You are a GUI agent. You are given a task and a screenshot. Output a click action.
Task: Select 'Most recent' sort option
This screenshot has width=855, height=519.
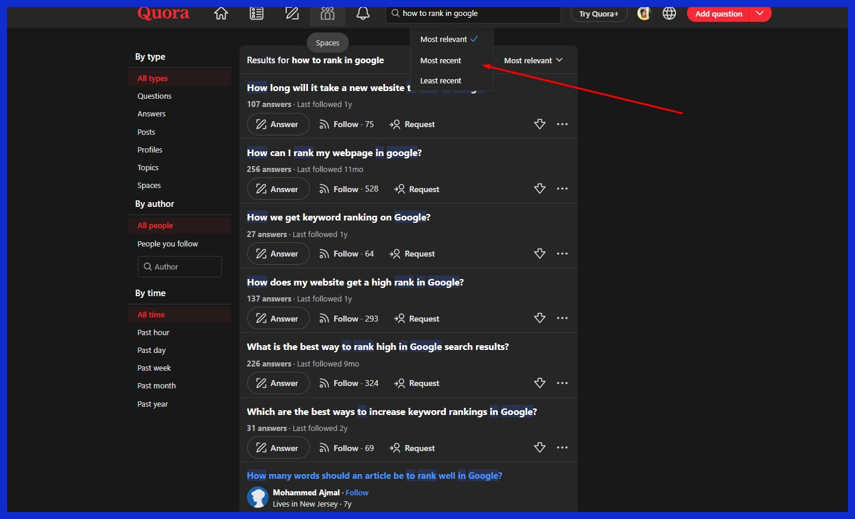(441, 61)
